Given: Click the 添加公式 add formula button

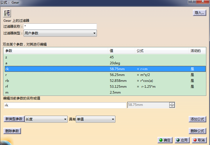Looking at the screenshot, I should [x=197, y=119].
